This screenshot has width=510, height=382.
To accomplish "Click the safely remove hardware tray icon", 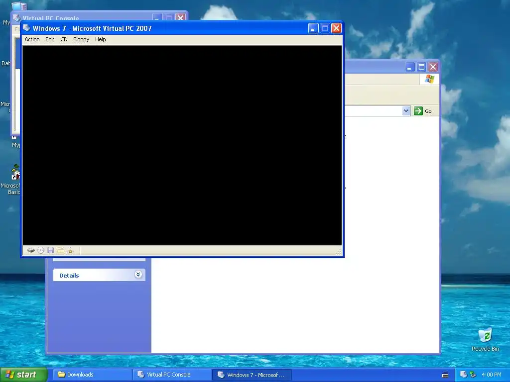I will click(x=473, y=375).
